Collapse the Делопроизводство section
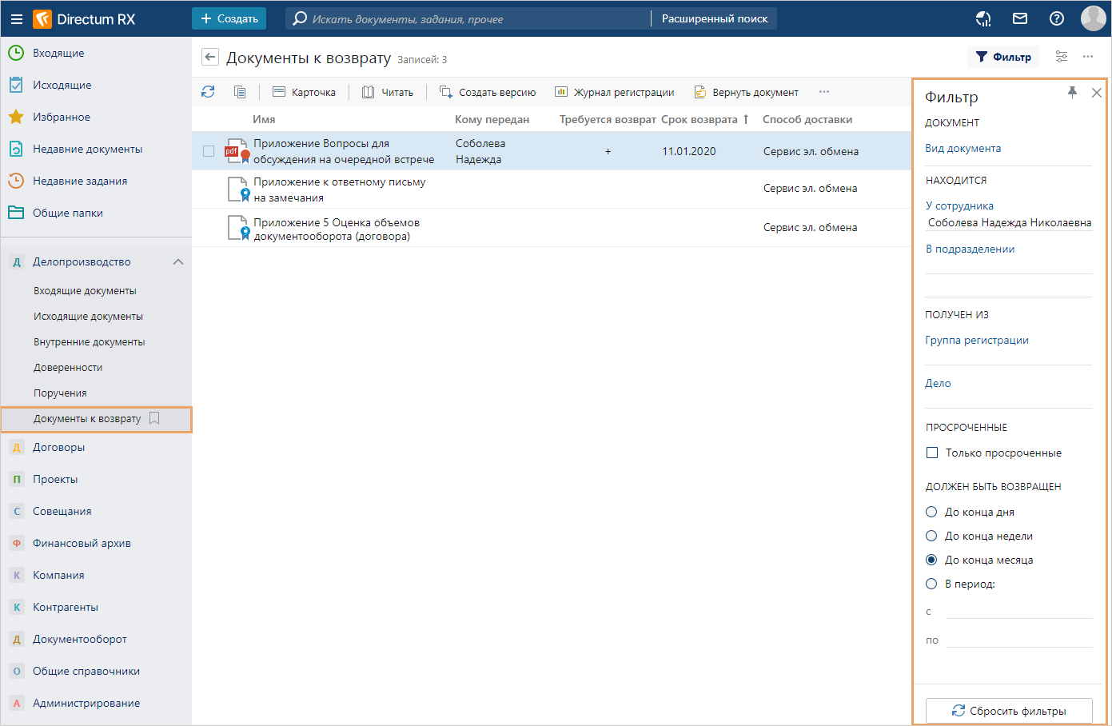The image size is (1112, 726). click(178, 261)
